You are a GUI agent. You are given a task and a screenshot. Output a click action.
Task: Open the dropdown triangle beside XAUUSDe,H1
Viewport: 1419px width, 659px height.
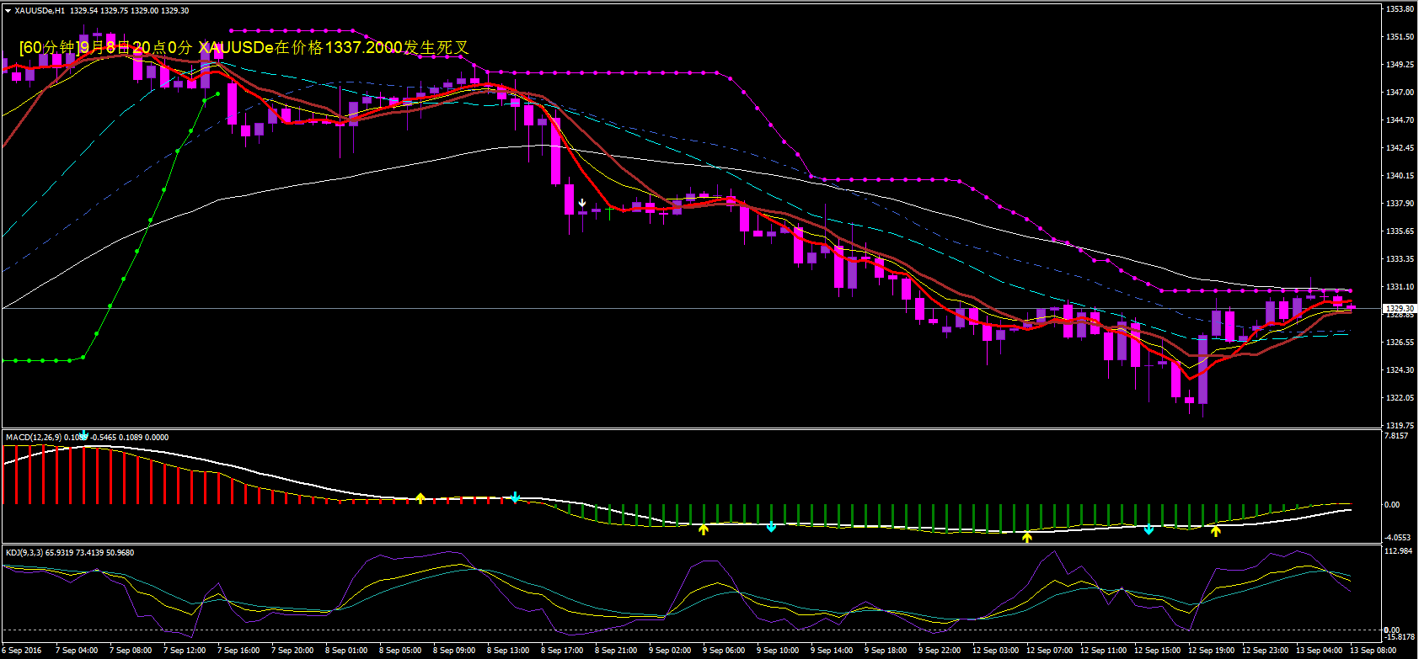(x=8, y=11)
